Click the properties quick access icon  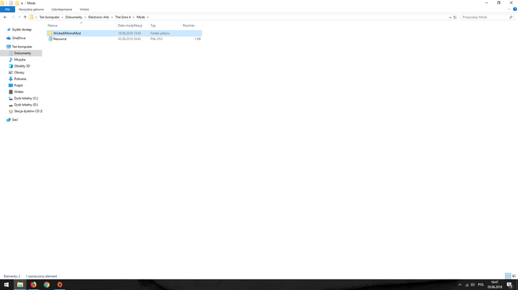[x=11, y=3]
